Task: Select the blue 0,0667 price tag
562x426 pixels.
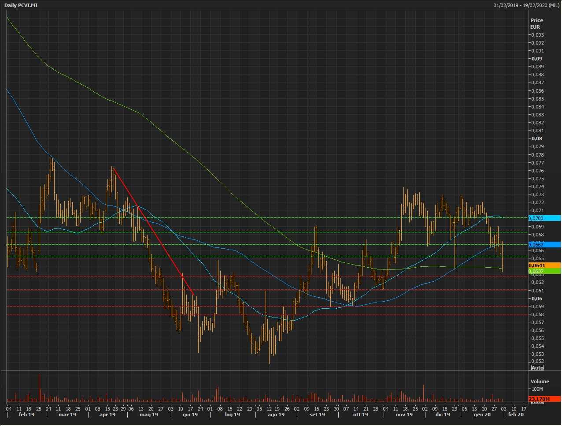Action: pos(544,244)
